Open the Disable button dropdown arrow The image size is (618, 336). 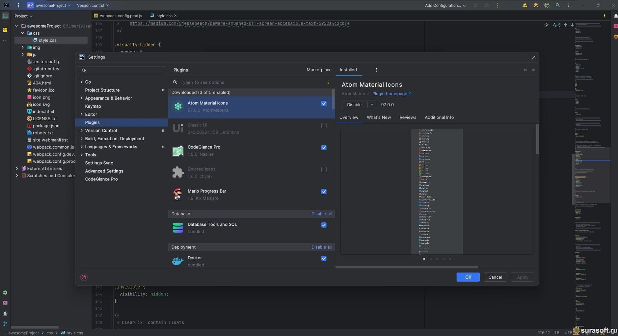click(x=371, y=105)
